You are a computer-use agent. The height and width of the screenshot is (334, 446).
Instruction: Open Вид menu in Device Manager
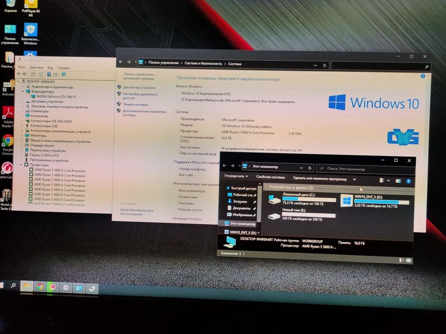click(50, 68)
